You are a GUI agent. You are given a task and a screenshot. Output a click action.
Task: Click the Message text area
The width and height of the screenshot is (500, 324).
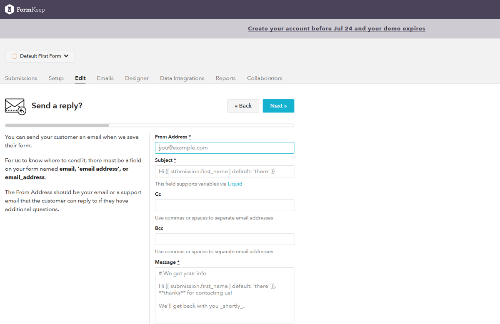coord(224,296)
